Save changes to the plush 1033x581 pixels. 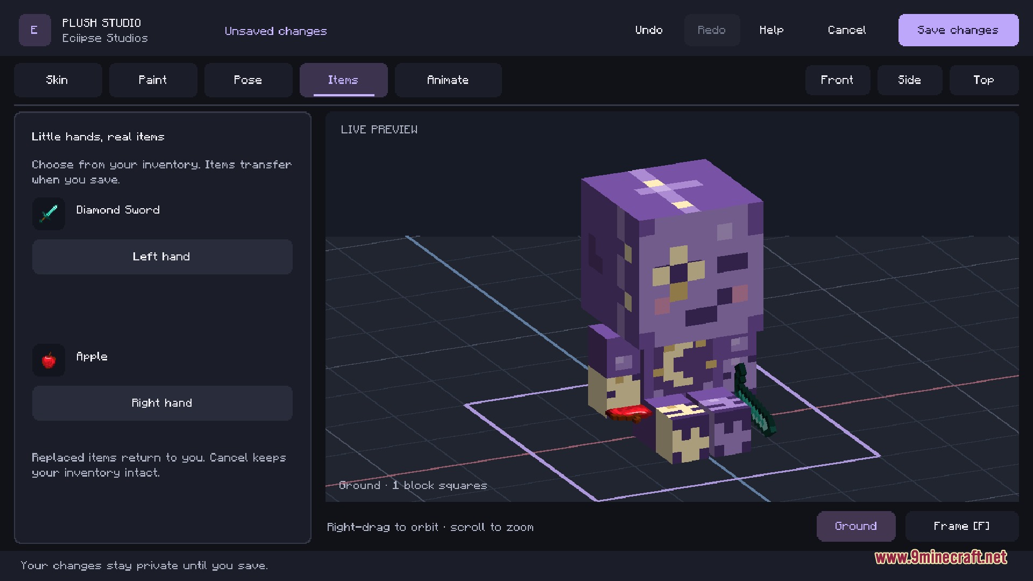(x=958, y=30)
